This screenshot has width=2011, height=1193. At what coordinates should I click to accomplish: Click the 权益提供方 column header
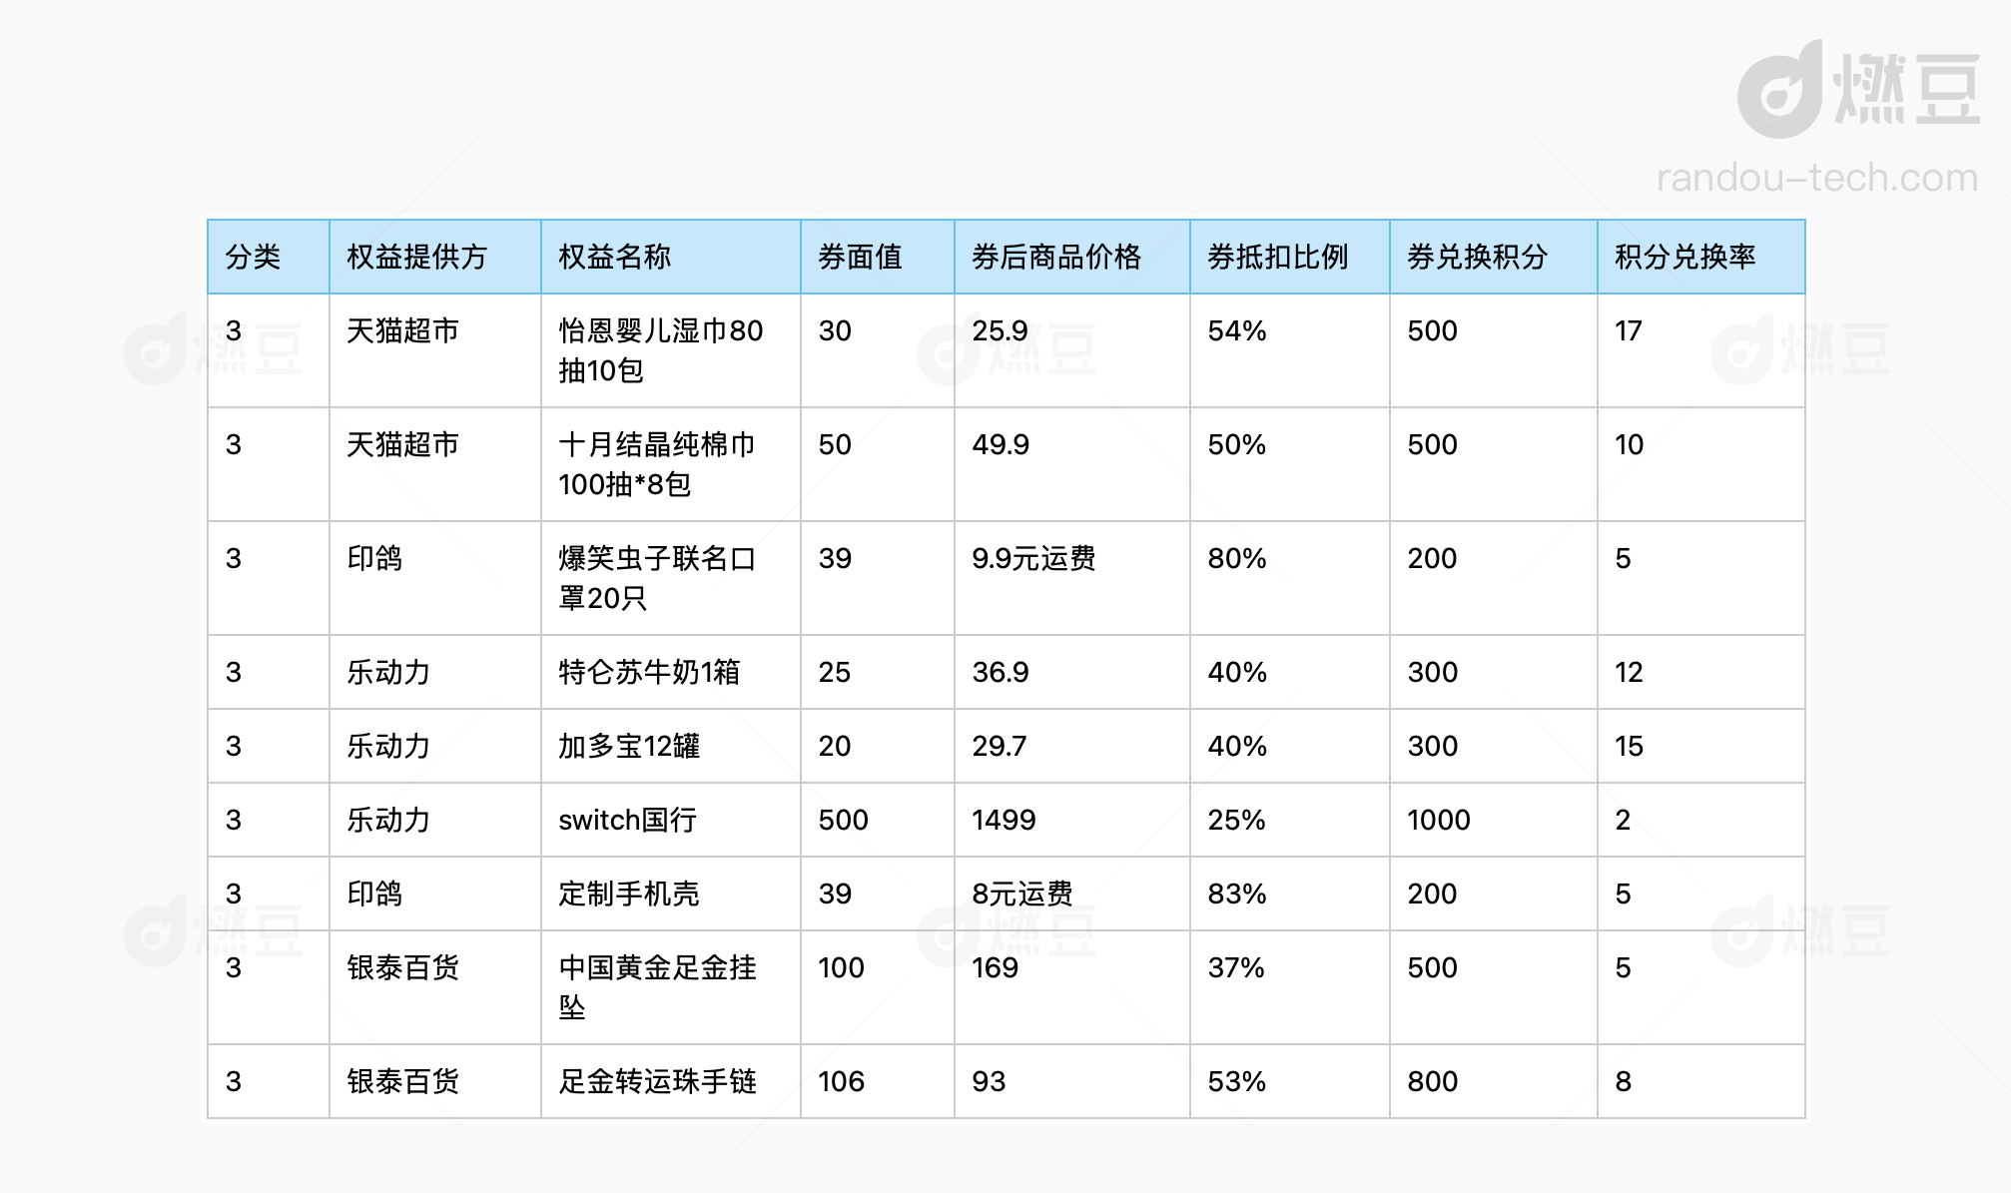point(416,258)
